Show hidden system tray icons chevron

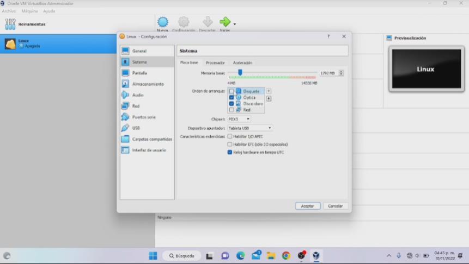(389, 256)
